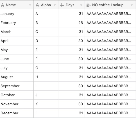Click the Days number-type hash icon
Image resolution: width=136 pixels, height=118 pixels.
[x=62, y=5]
